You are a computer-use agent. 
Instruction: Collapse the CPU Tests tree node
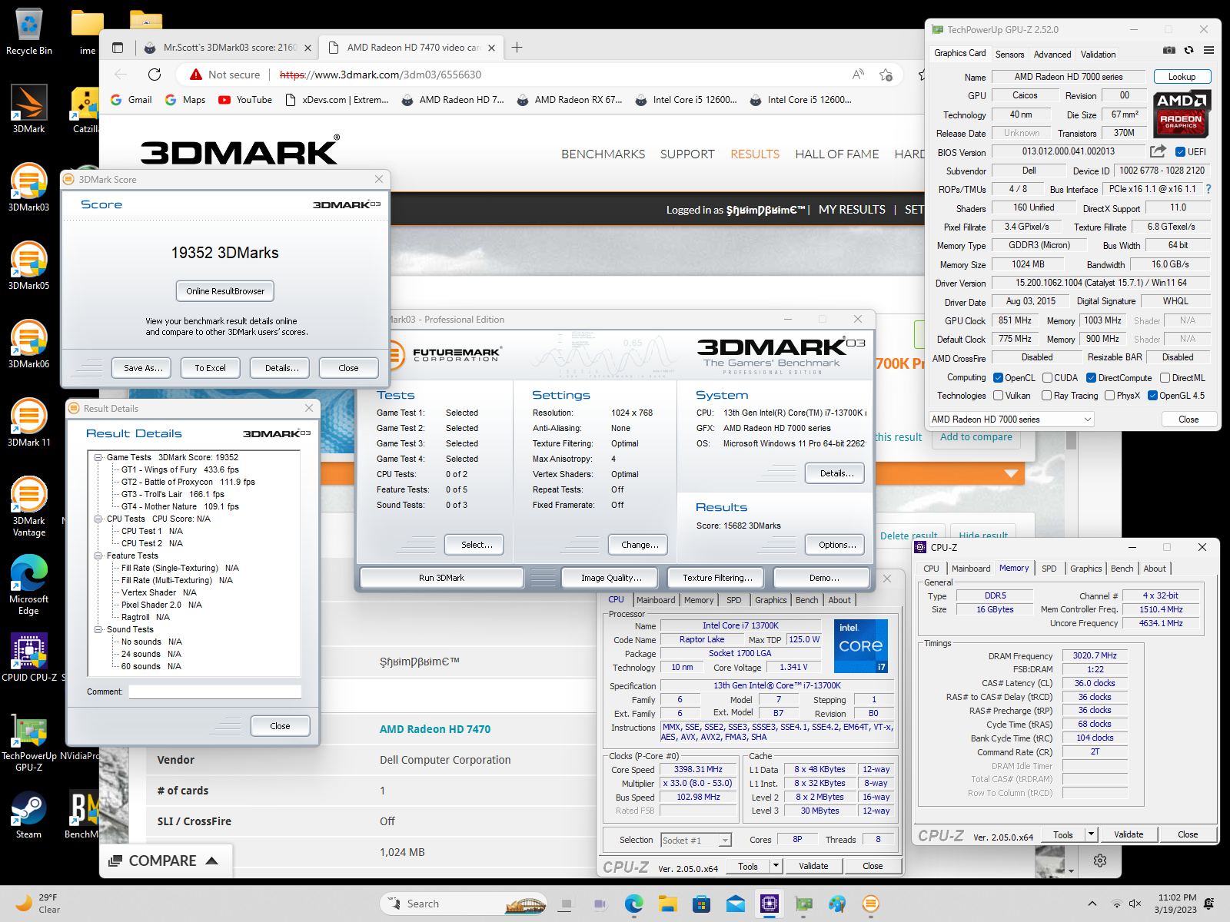coord(98,519)
